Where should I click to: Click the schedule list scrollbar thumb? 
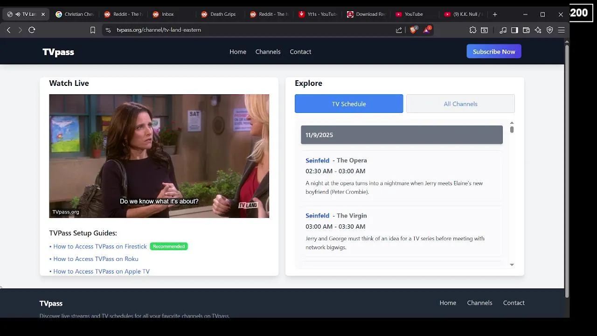point(512,129)
